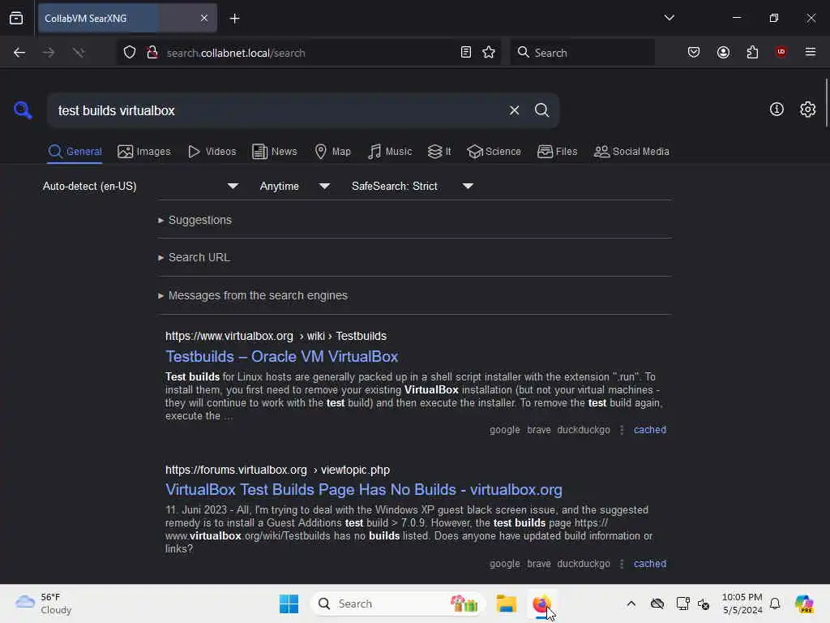Go back one page
The image size is (830, 623).
[19, 53]
